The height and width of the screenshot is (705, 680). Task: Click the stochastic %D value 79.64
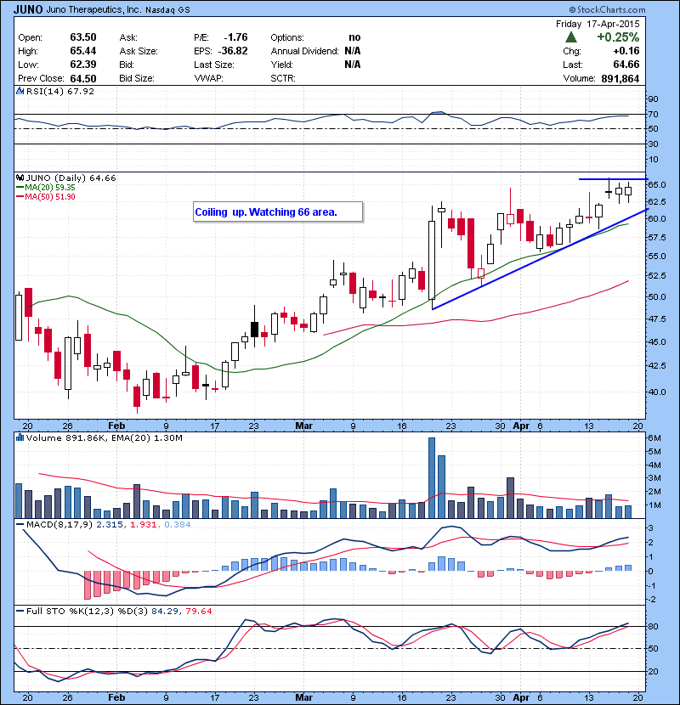[x=198, y=611]
